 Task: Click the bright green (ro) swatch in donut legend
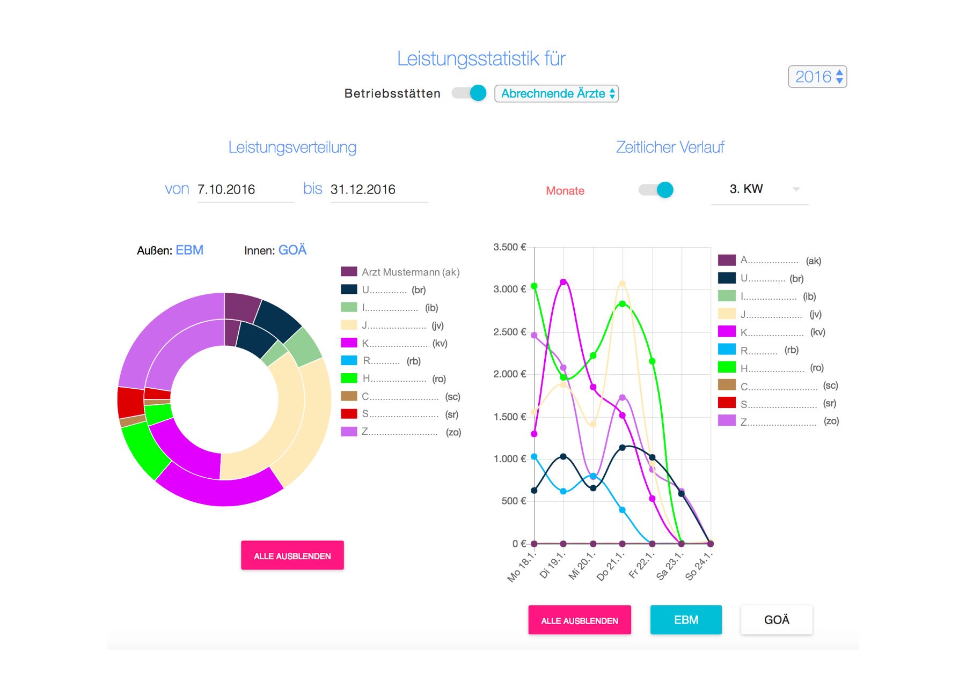[x=349, y=379]
